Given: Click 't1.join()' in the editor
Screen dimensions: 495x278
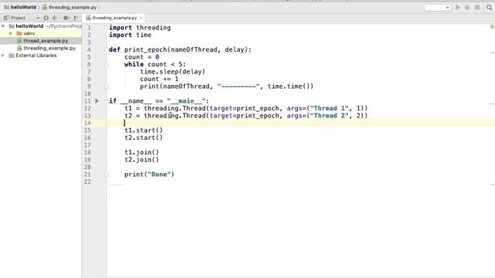Looking at the screenshot, I should pos(142,153).
